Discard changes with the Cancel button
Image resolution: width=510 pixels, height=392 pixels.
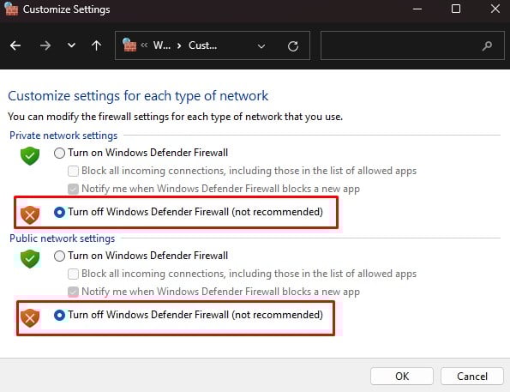[472, 376]
